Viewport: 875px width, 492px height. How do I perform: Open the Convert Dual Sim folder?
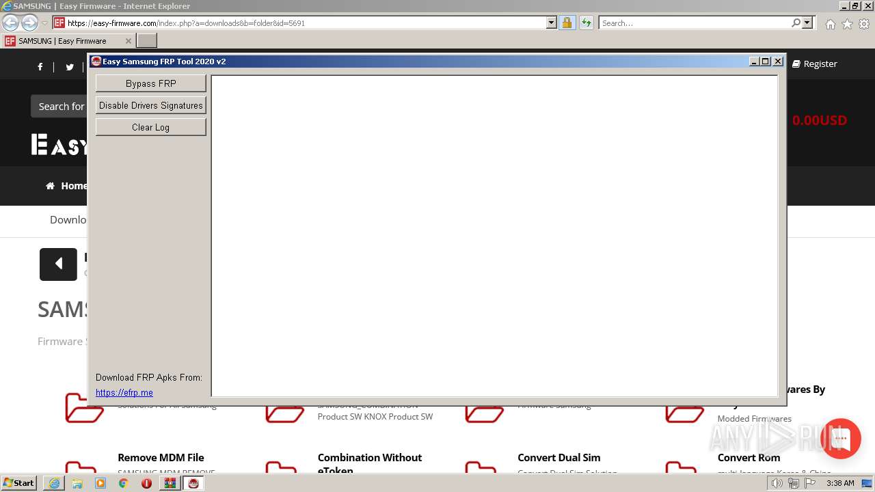click(558, 457)
